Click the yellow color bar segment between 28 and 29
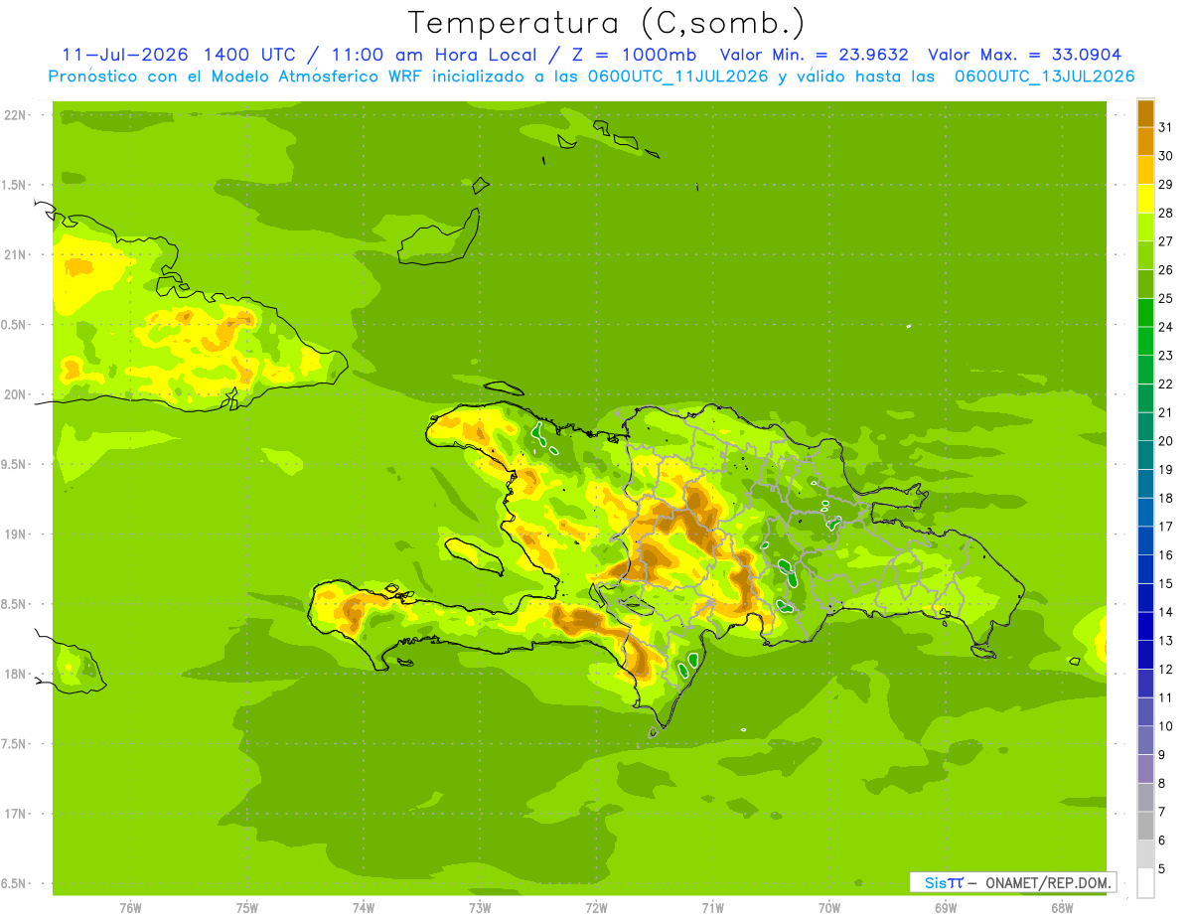This screenshot has width=1192, height=921. (1145, 199)
